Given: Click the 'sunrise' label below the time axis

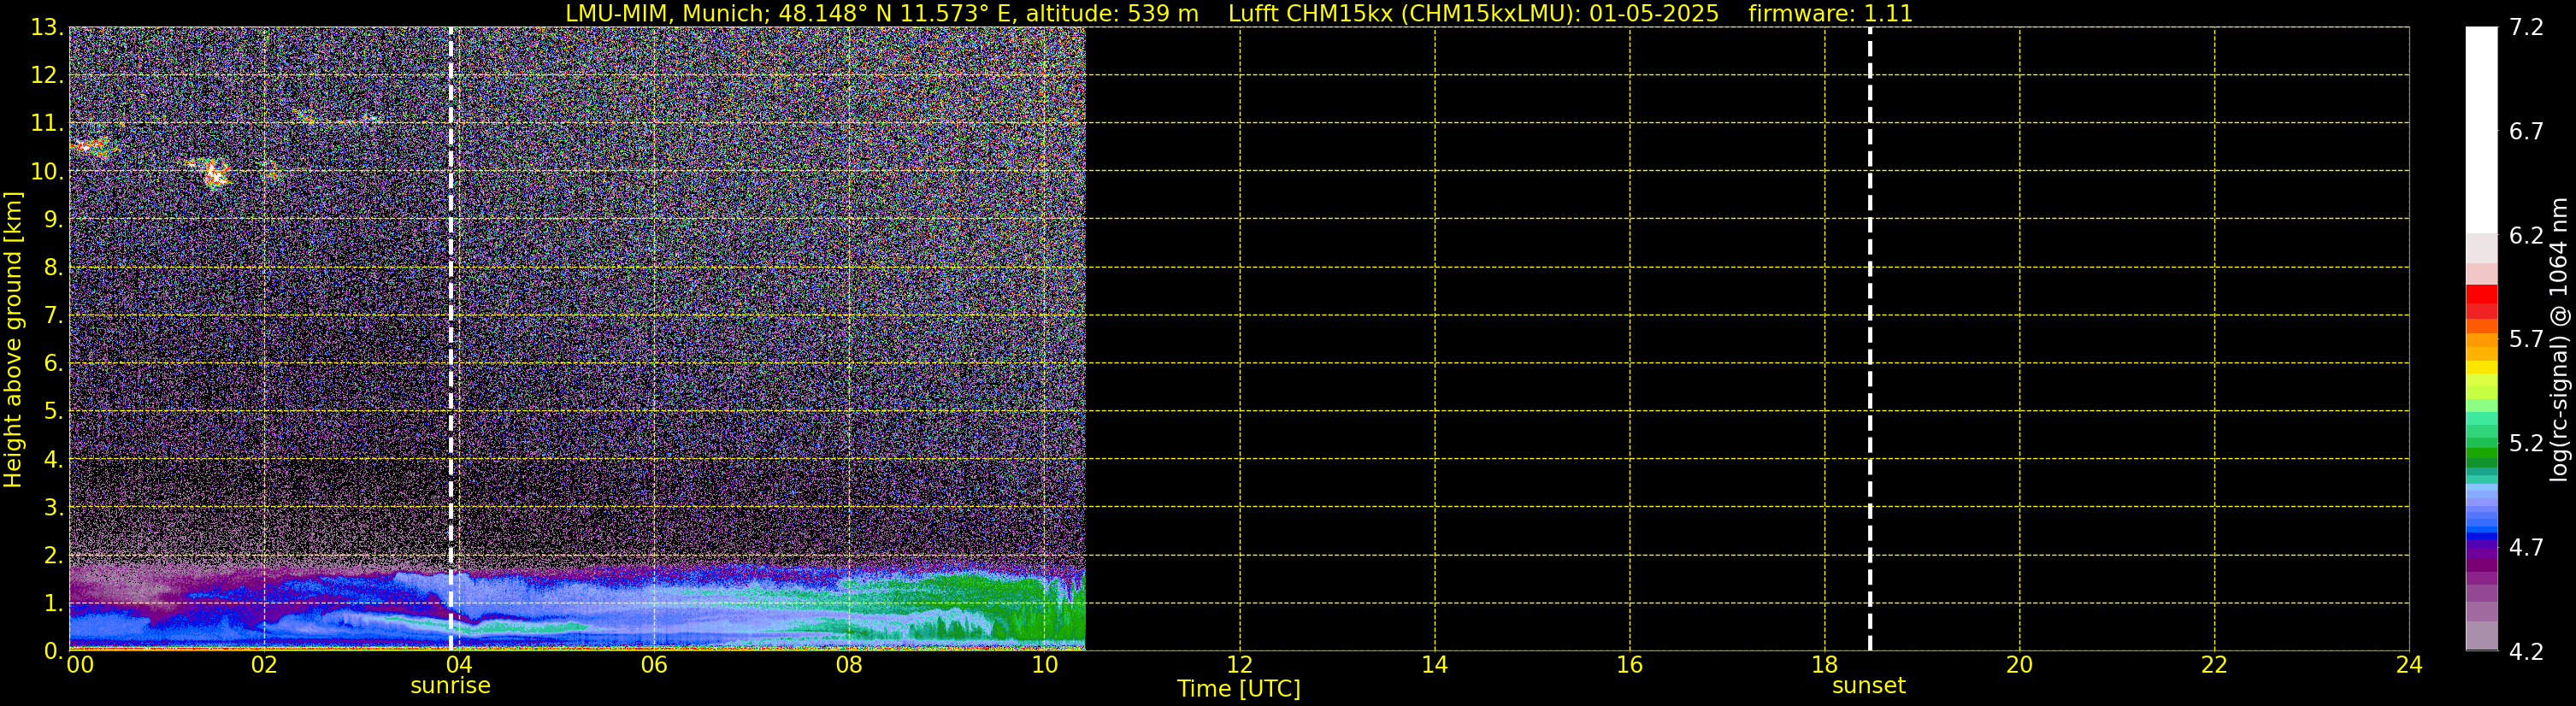Looking at the screenshot, I should coord(450,686).
